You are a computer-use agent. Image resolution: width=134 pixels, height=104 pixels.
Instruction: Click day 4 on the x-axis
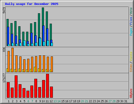tap(20, 101)
